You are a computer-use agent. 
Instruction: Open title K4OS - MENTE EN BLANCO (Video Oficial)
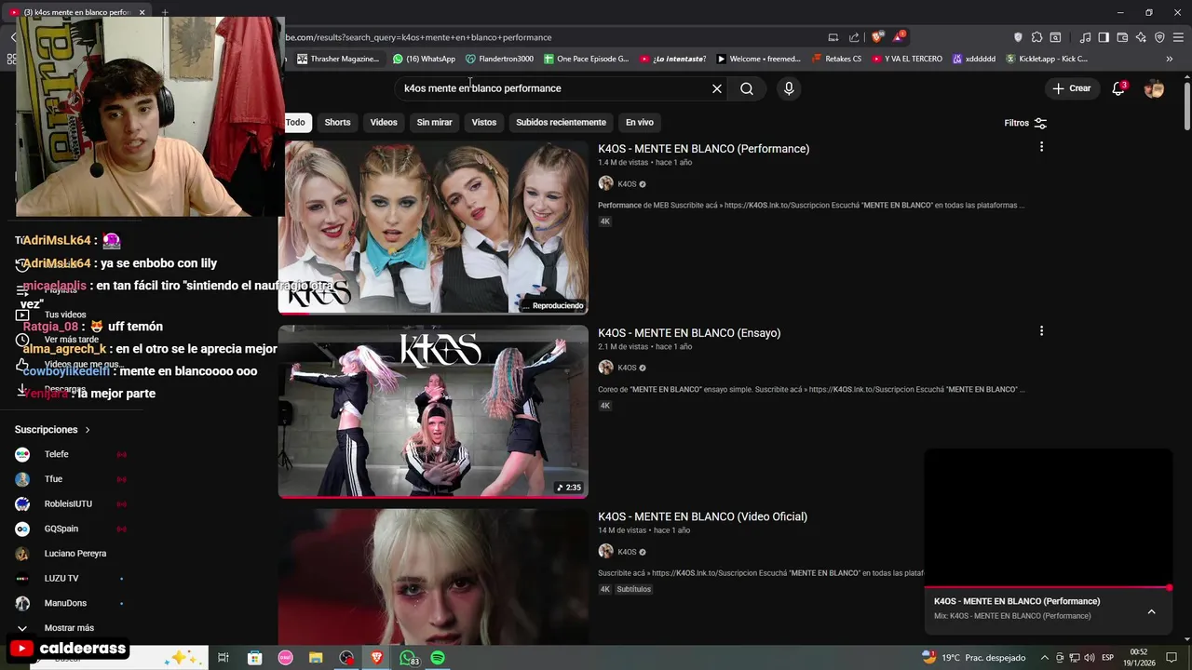pyautogui.click(x=702, y=516)
